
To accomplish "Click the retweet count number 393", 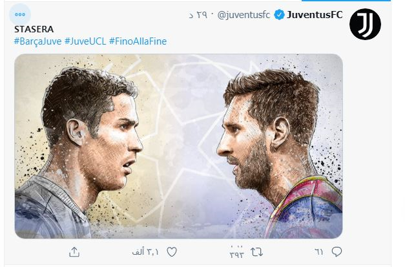I will [237, 253].
